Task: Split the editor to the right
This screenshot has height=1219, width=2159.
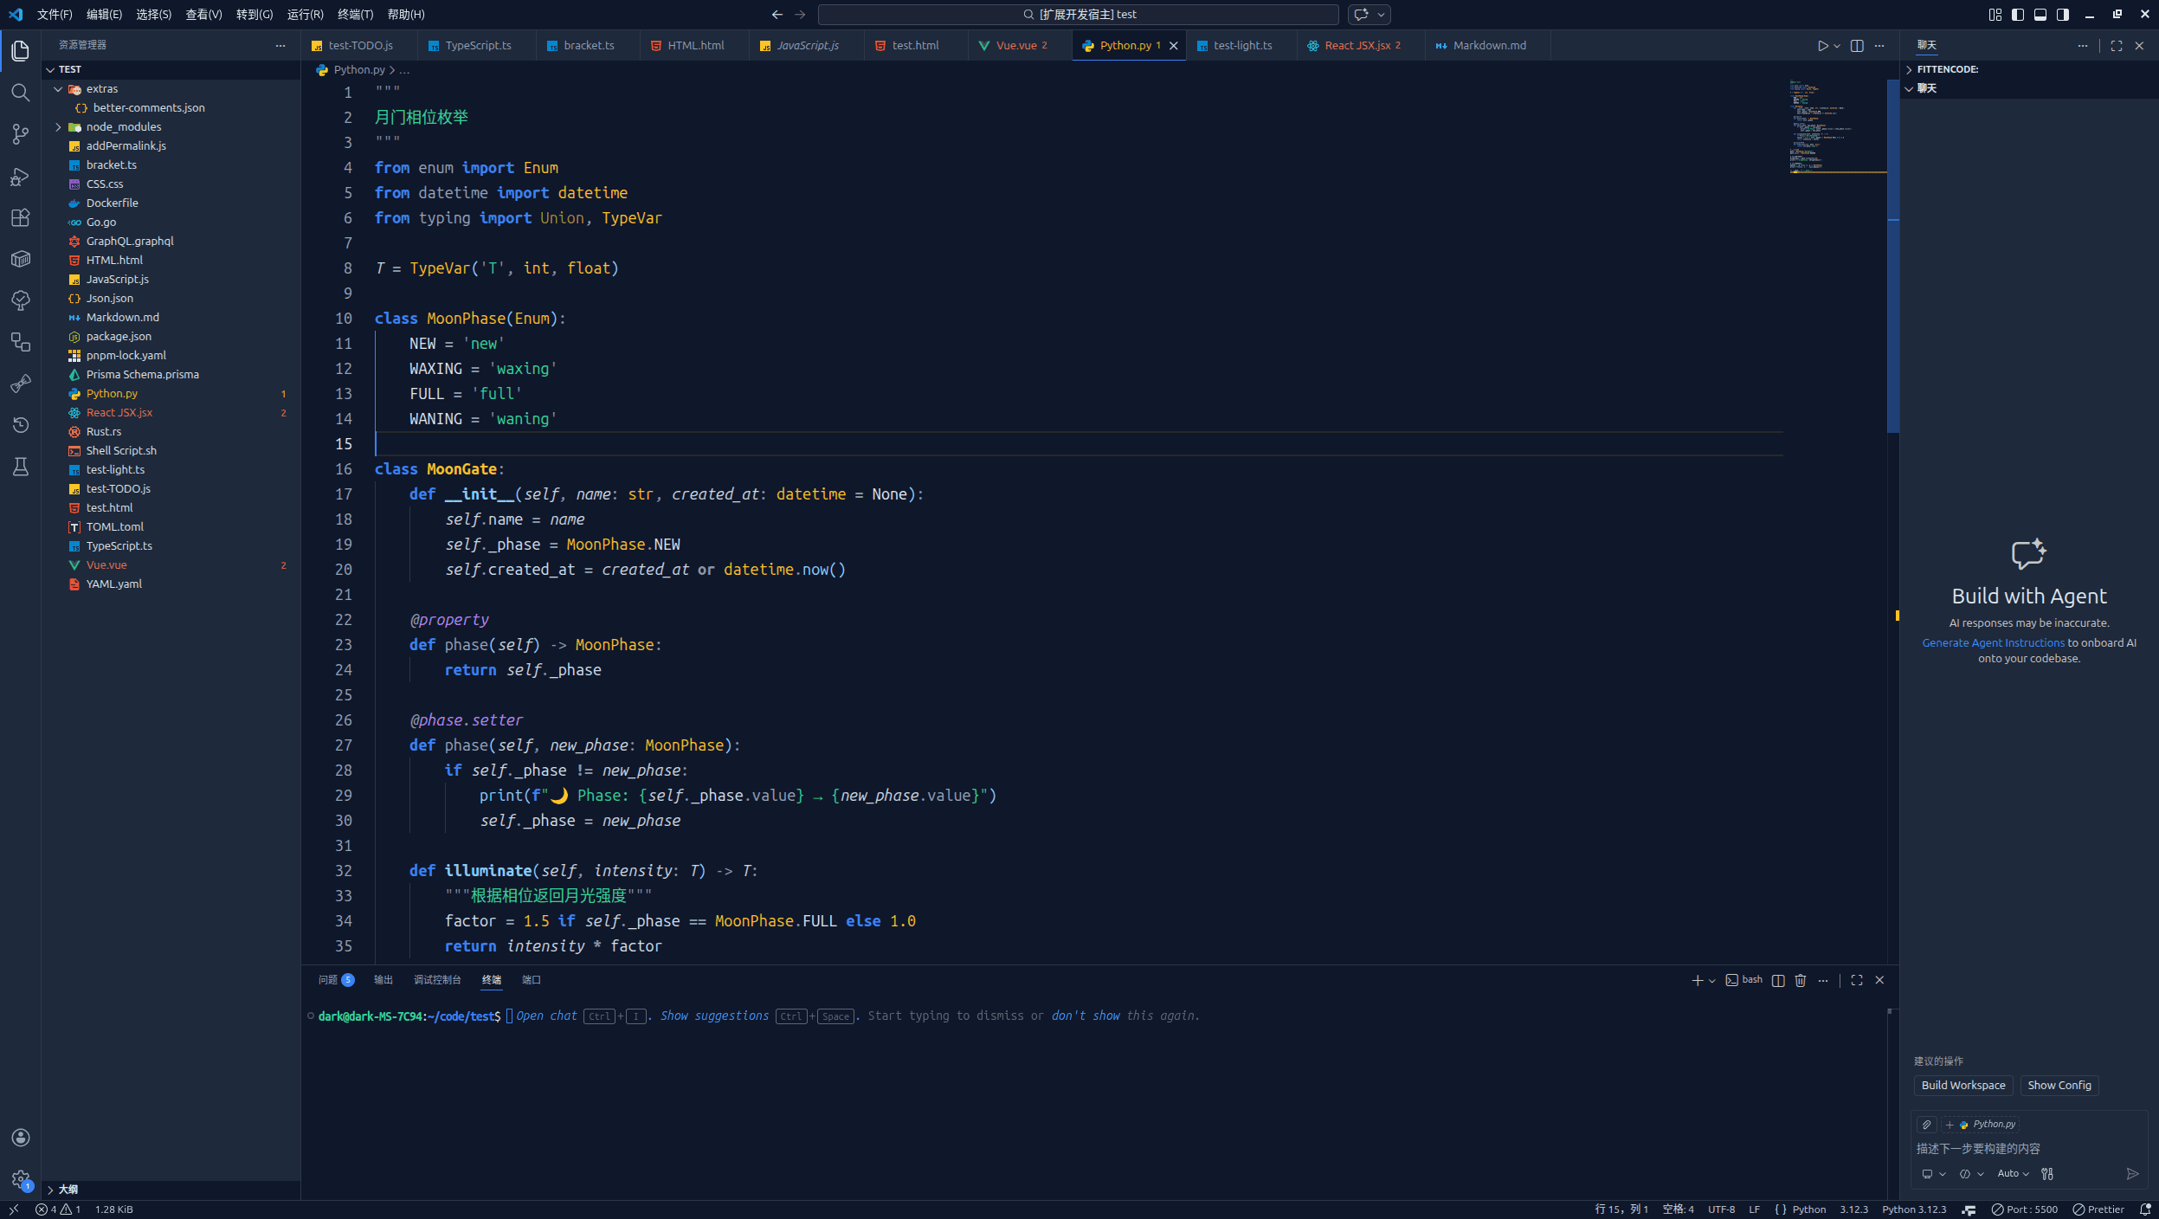Action: [1857, 46]
